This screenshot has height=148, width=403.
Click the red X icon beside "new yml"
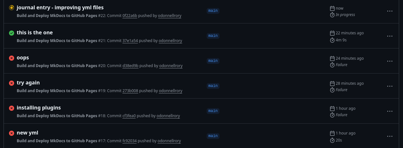tap(12, 133)
